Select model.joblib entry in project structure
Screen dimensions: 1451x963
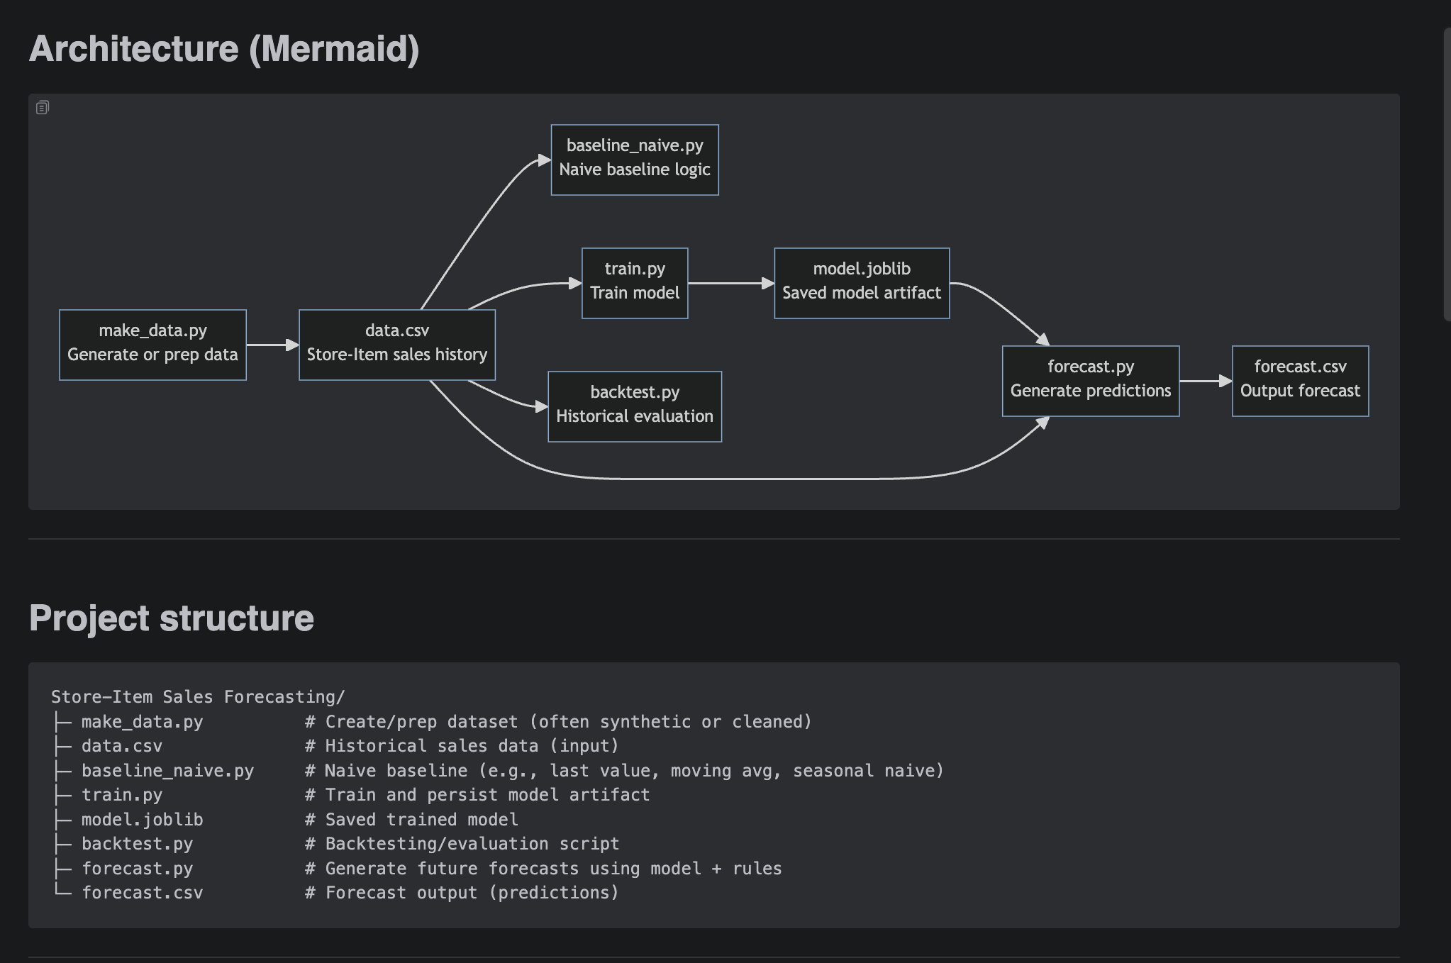141,819
